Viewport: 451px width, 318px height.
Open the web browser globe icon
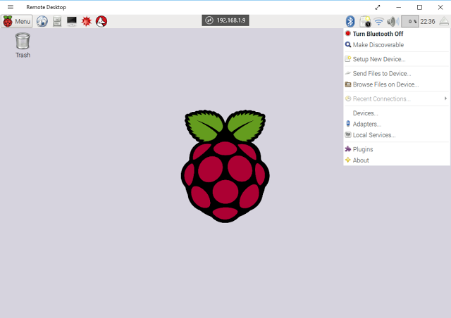42,21
